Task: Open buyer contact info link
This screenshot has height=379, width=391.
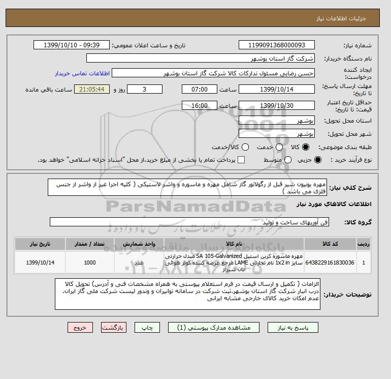Action: [82, 73]
